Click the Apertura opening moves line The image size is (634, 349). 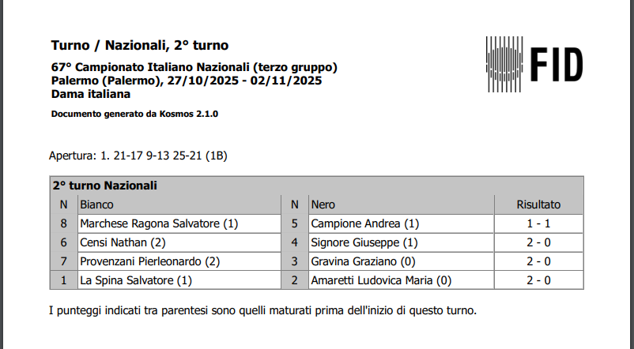tap(138, 156)
